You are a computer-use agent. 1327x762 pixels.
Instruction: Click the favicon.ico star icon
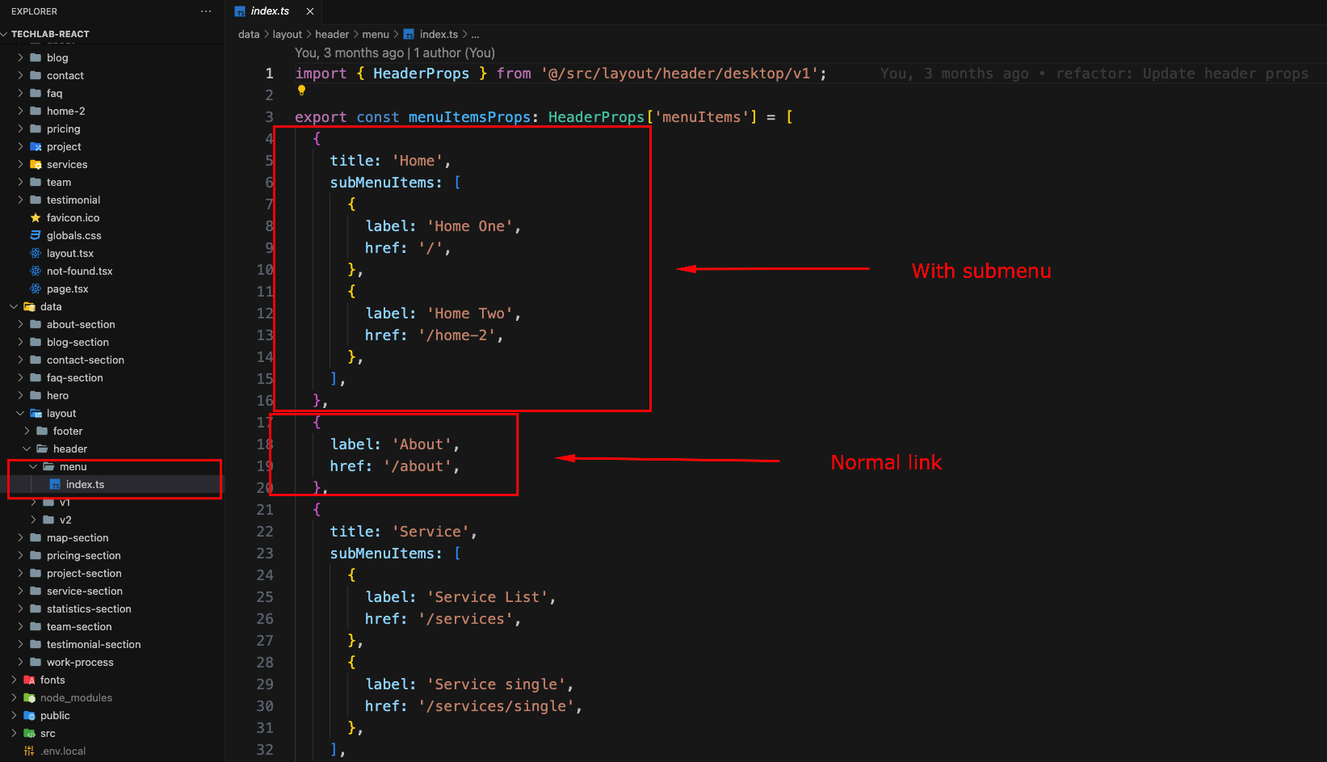point(36,218)
